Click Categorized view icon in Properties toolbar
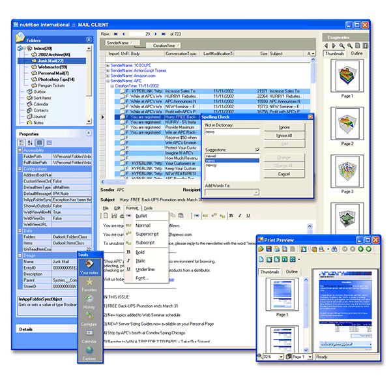 point(22,143)
